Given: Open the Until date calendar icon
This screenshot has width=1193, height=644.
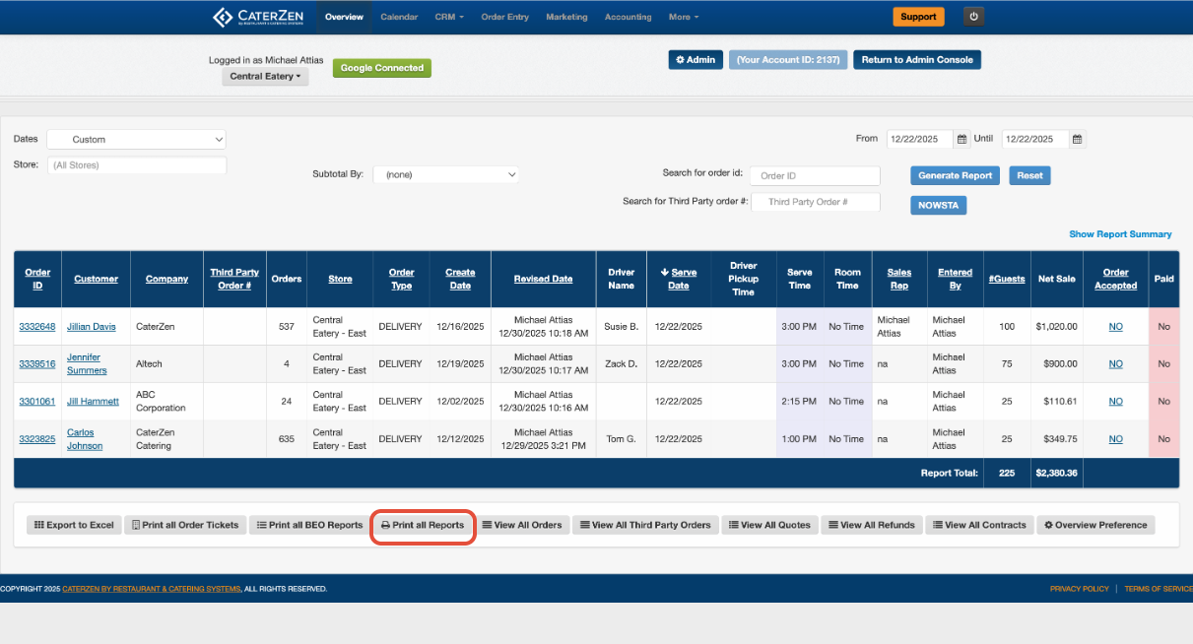Looking at the screenshot, I should click(1077, 139).
